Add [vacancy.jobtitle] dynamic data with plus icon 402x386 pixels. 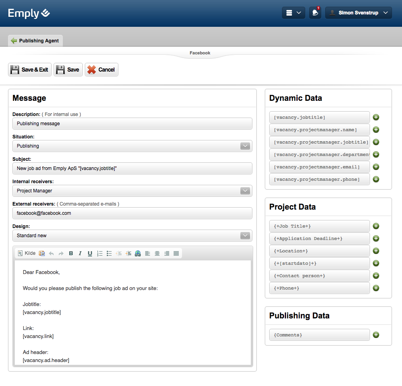376,117
